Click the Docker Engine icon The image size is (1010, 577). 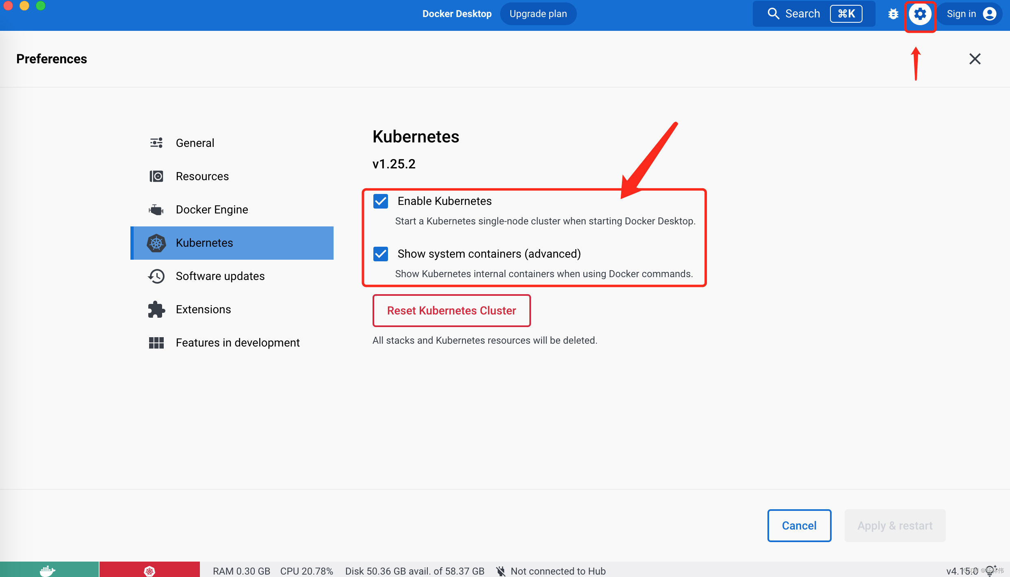click(156, 209)
